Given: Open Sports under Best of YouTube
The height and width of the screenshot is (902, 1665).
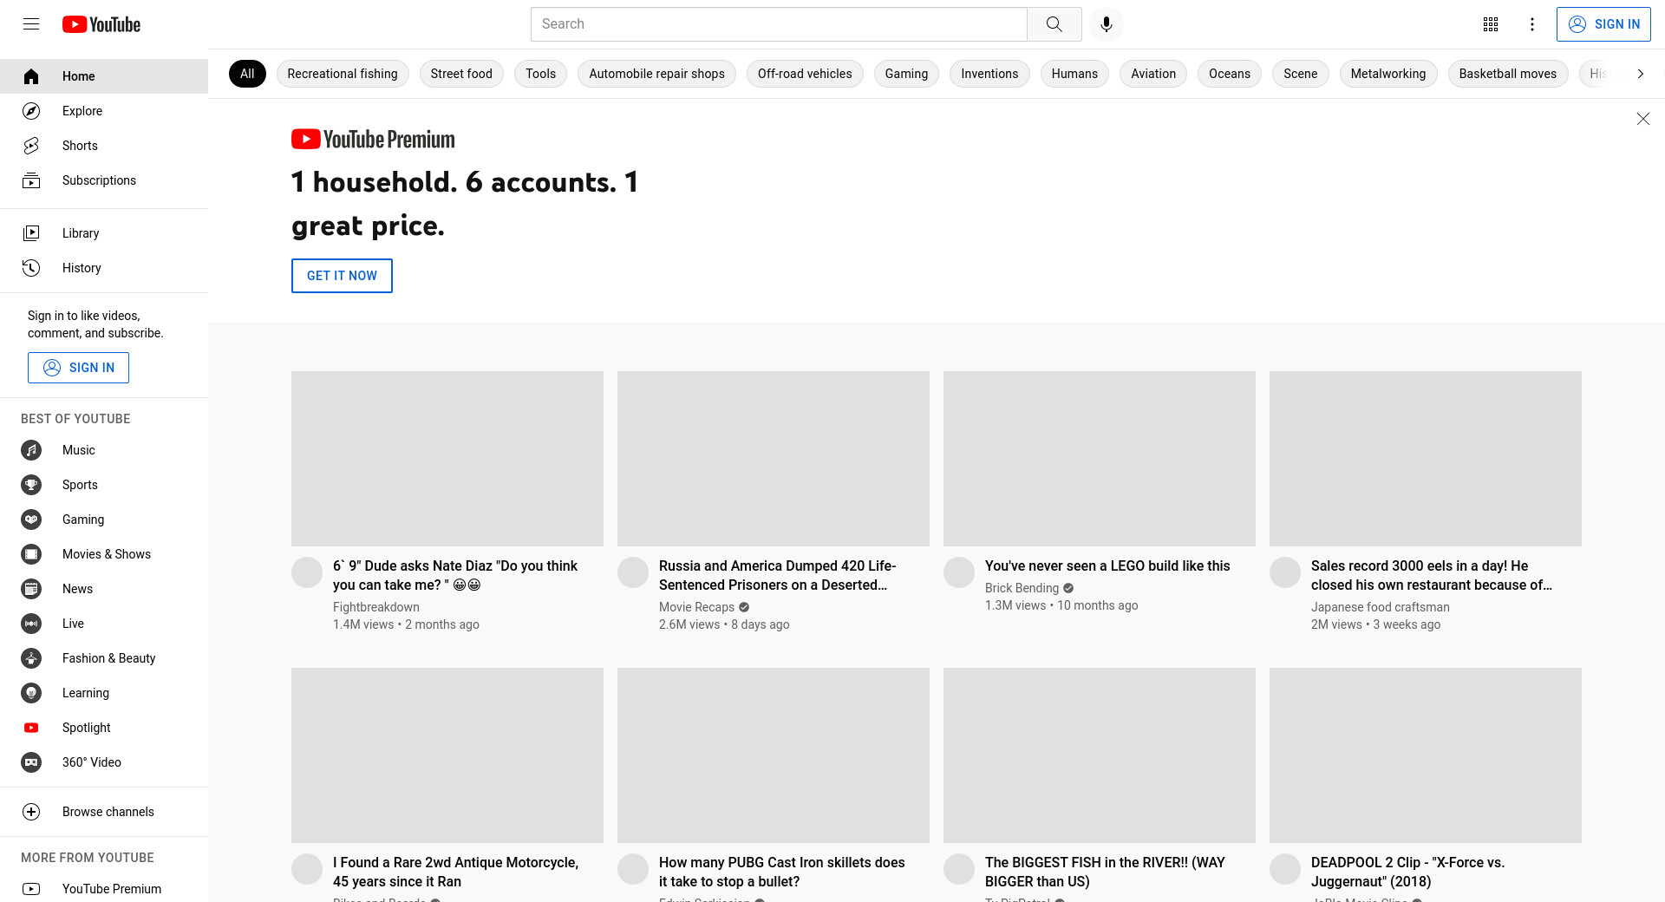Looking at the screenshot, I should point(104,485).
